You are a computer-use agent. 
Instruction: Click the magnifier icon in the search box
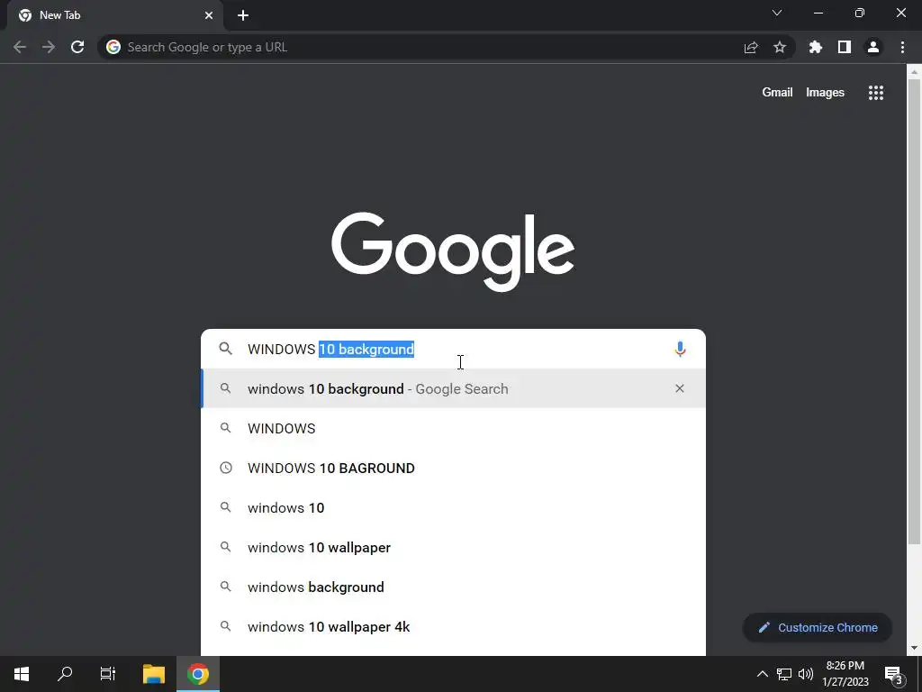(225, 349)
